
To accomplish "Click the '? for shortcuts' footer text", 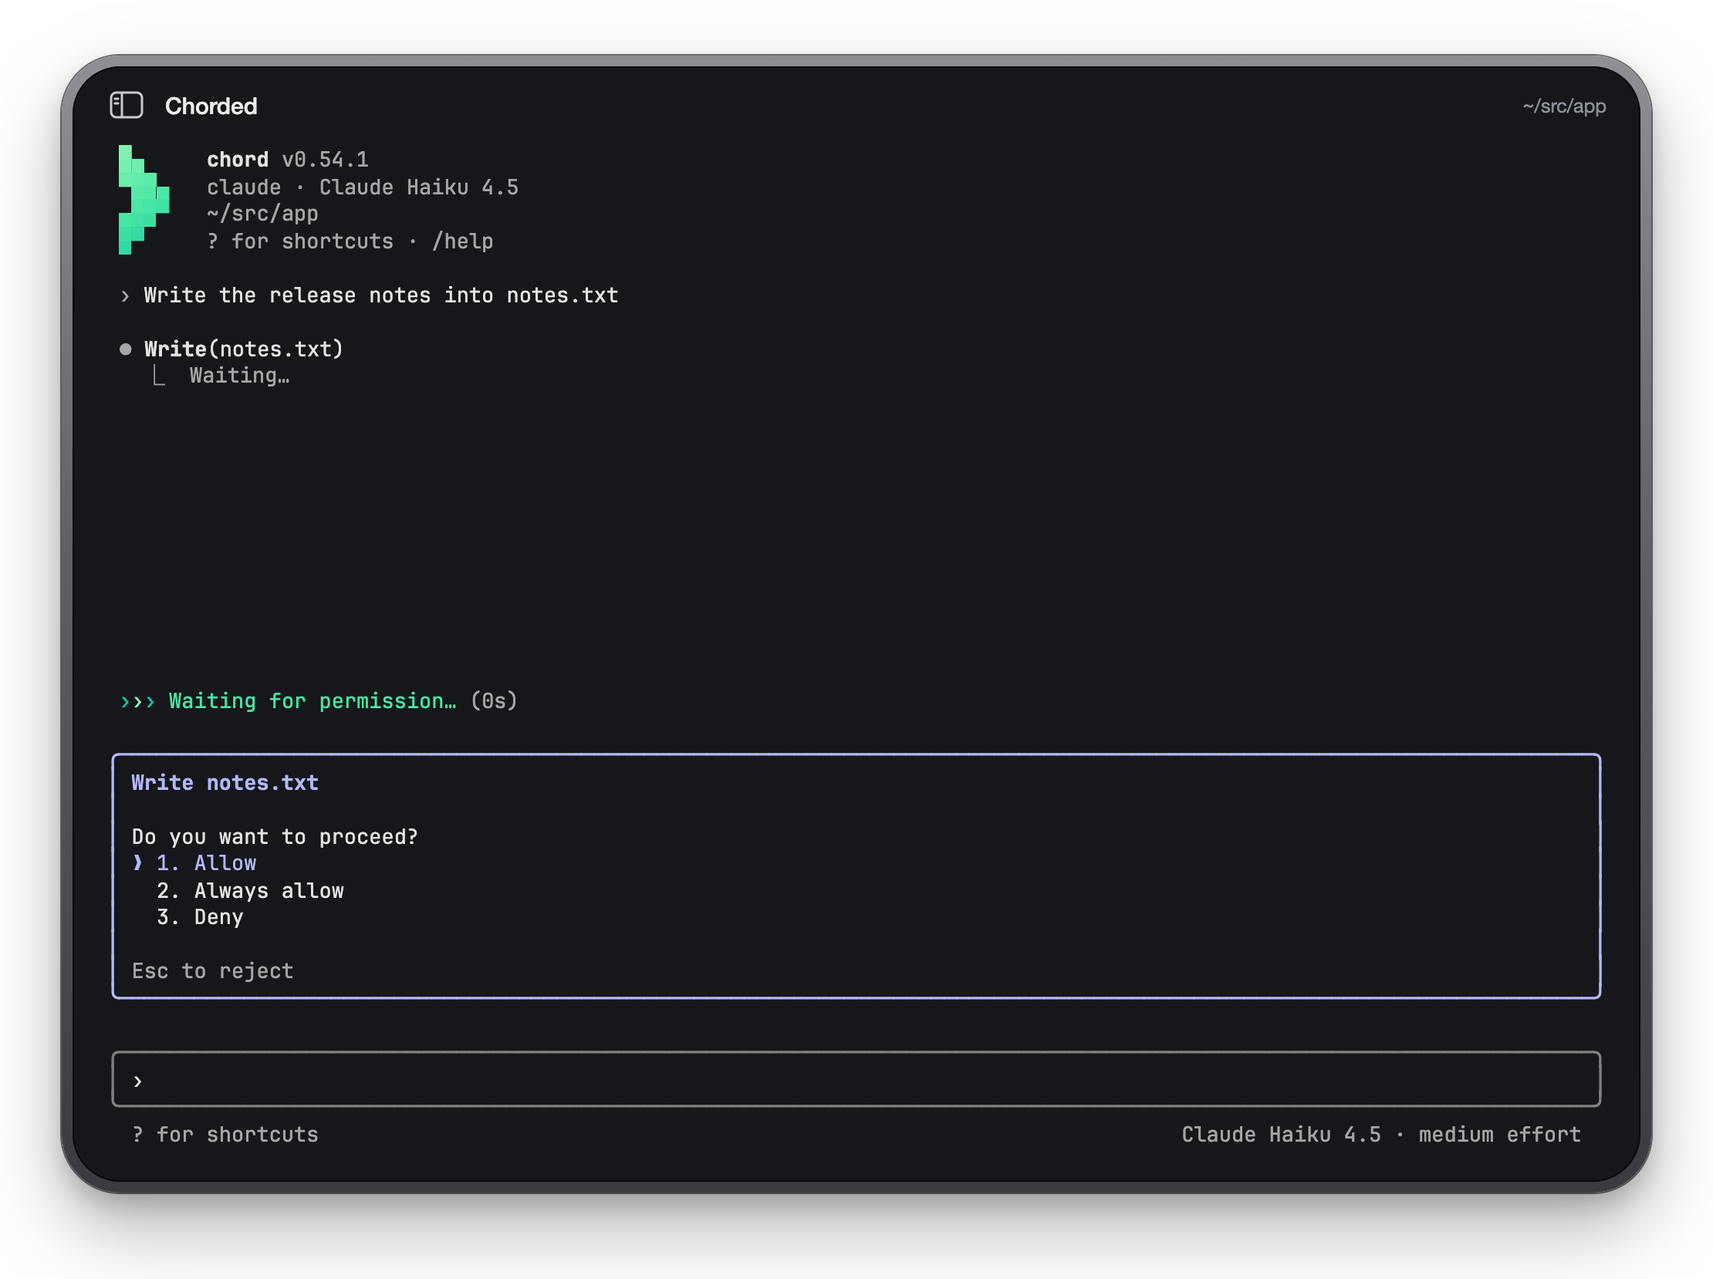I will click(225, 1134).
